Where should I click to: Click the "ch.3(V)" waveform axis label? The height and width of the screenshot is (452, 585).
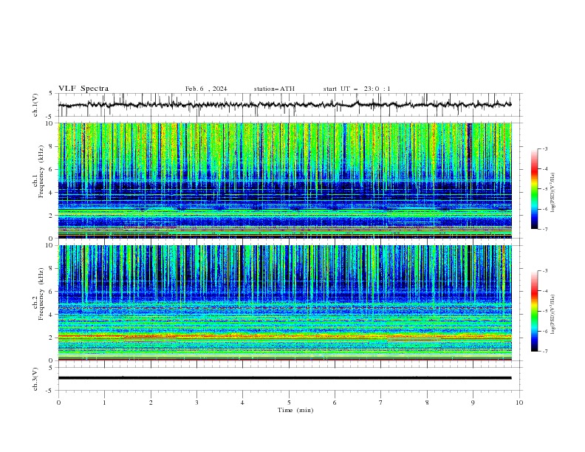tap(35, 380)
